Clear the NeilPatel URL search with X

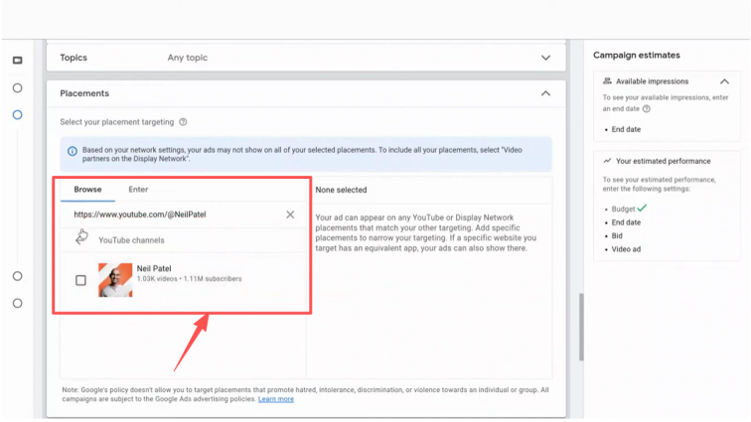(290, 214)
